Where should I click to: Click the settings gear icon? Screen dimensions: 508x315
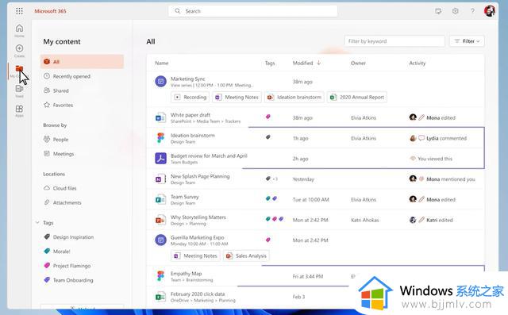pos(455,11)
